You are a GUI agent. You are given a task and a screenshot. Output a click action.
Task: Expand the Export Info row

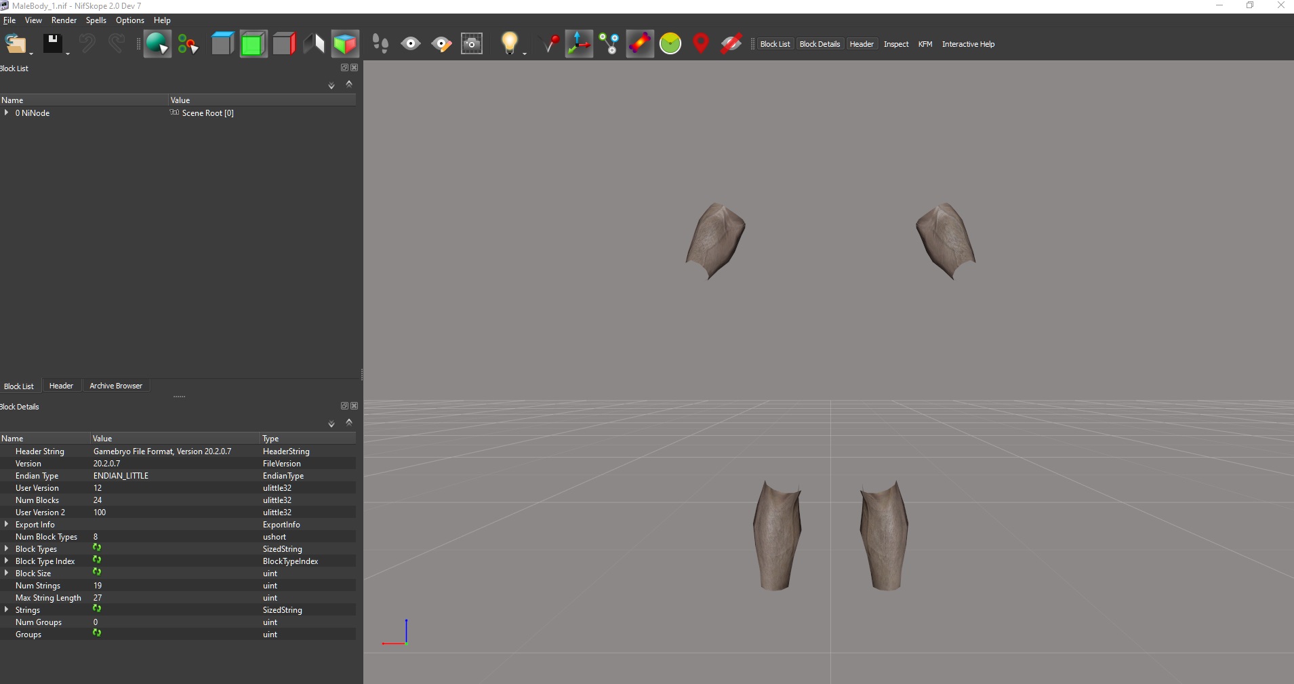coord(7,525)
